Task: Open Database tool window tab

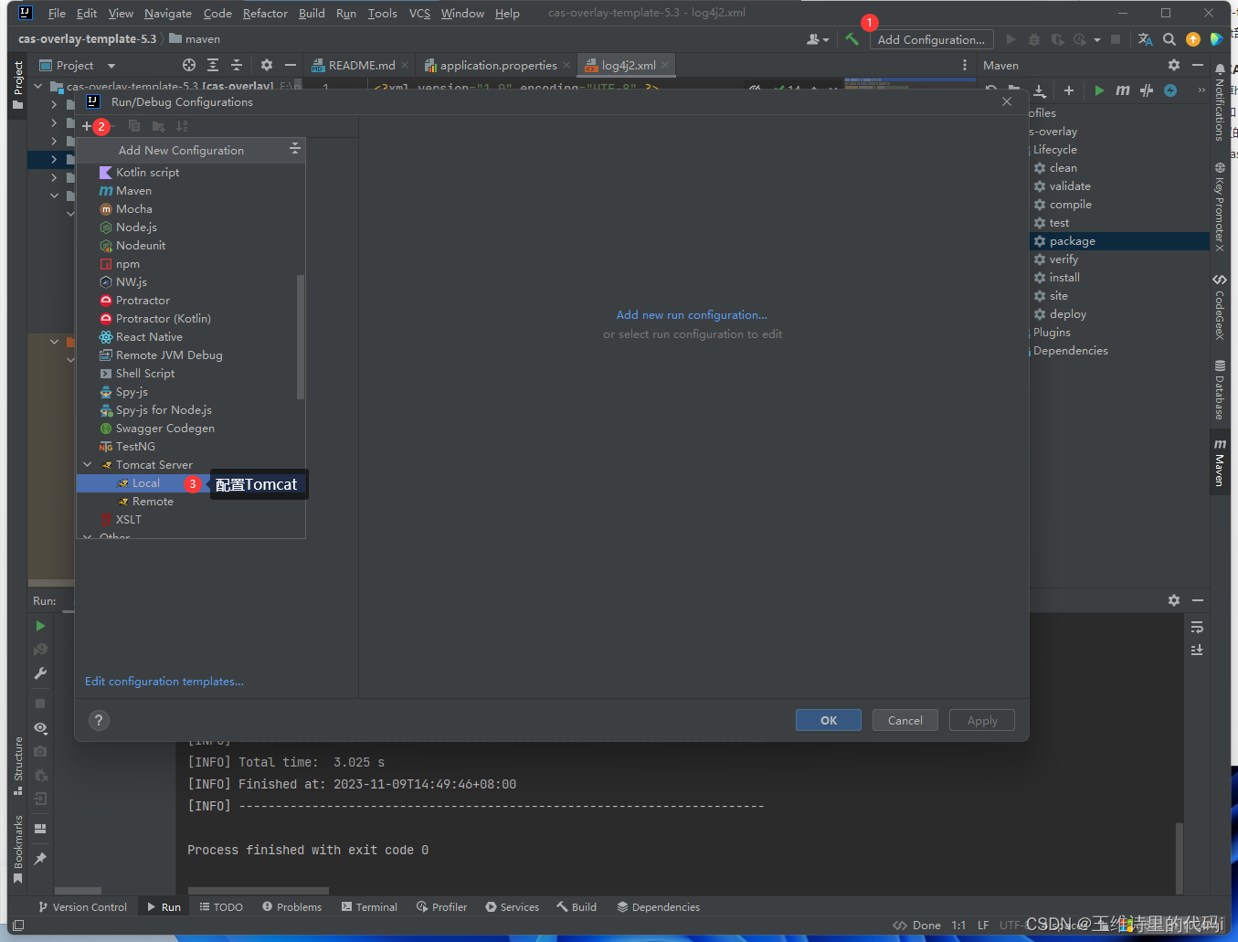Action: click(1220, 390)
